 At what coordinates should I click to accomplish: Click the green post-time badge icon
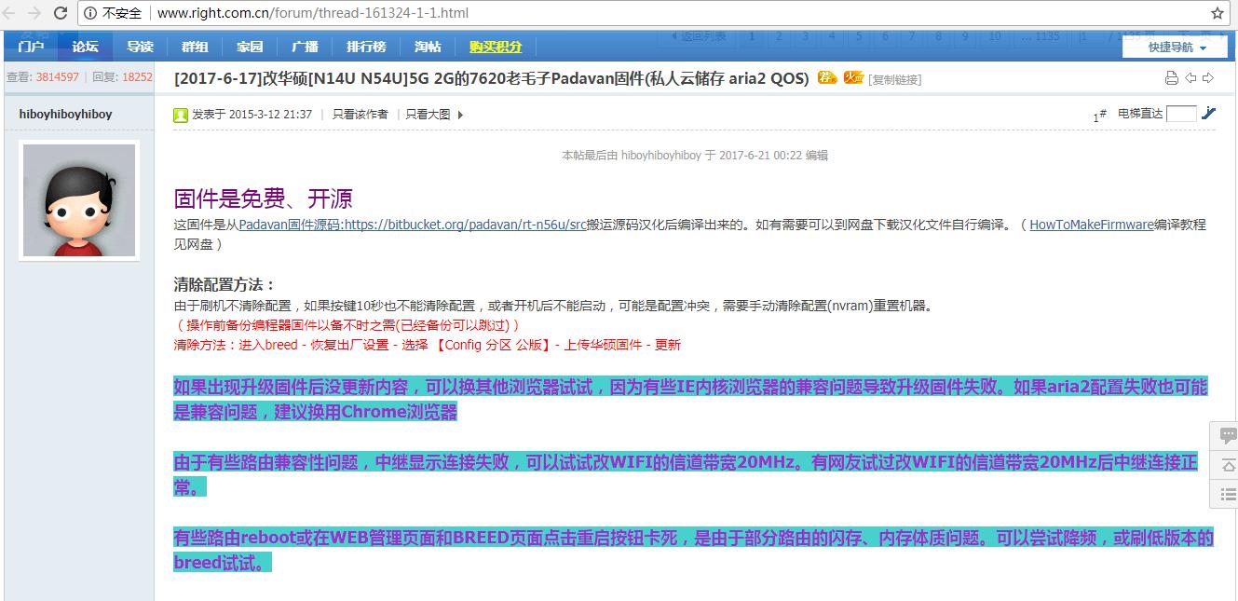pos(179,115)
